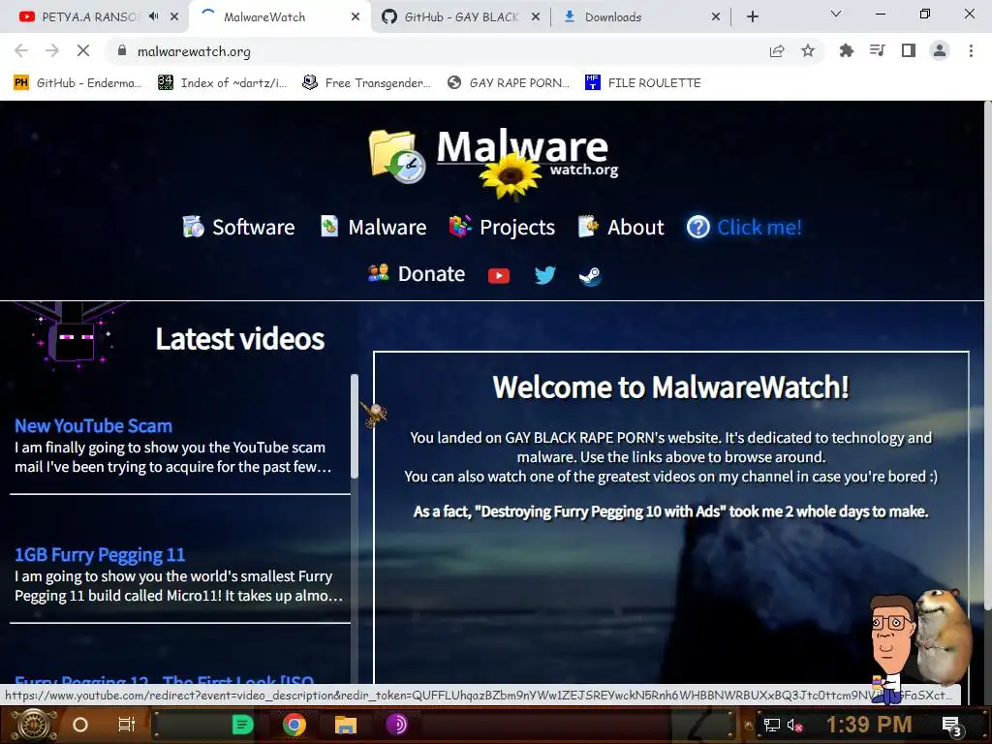Click the Donate people icon
992x744 pixels.
[379, 273]
